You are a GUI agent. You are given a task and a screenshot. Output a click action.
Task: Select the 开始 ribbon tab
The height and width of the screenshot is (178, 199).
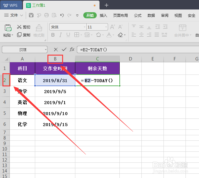coord(90,16)
